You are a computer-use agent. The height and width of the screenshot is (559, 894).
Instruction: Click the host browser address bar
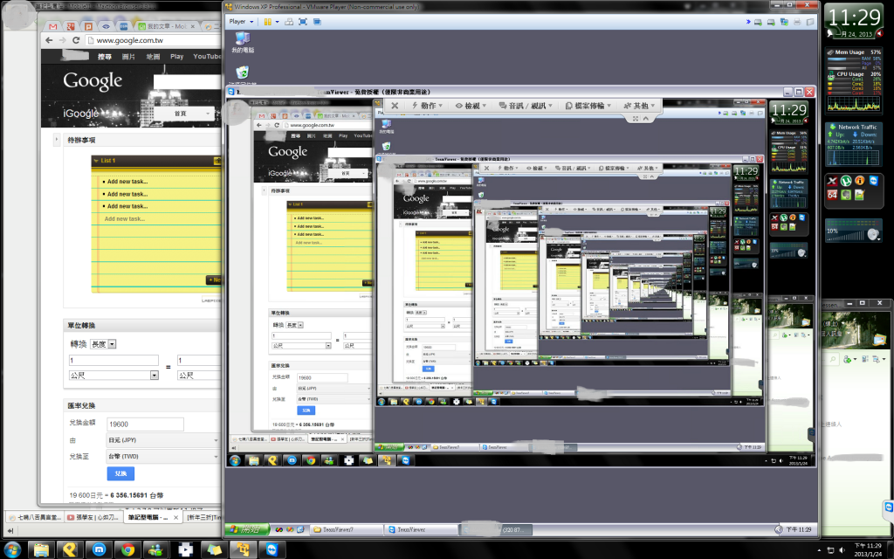(x=154, y=40)
